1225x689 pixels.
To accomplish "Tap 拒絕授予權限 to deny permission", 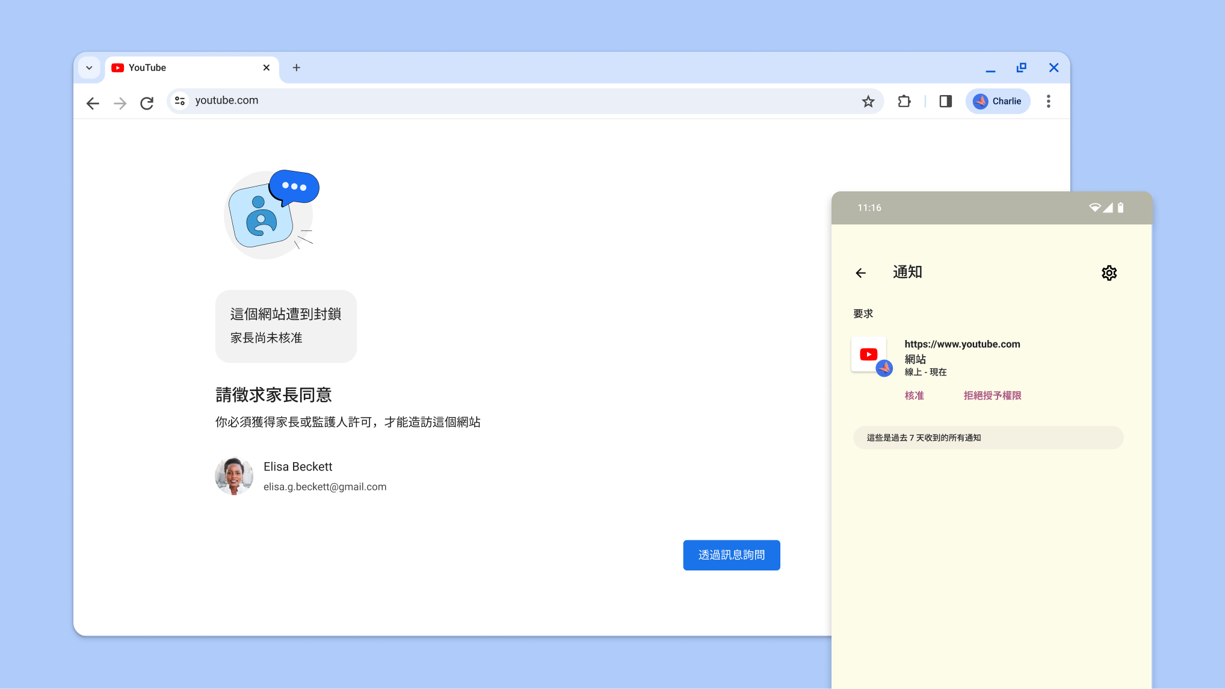I will (992, 395).
